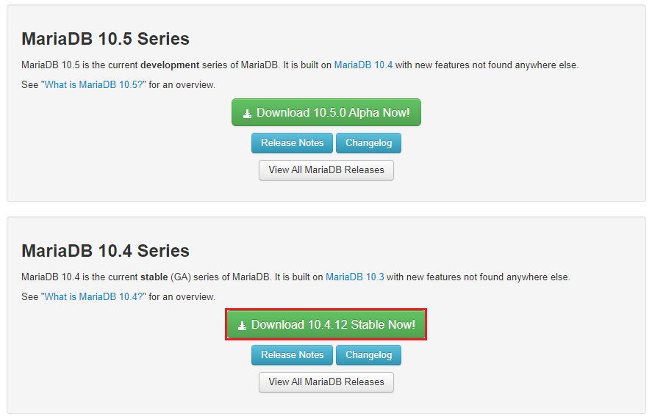Image resolution: width=652 pixels, height=416 pixels.
Task: Follow the 'MariaDB 10.3' link in the 10.4 description
Action: (354, 277)
